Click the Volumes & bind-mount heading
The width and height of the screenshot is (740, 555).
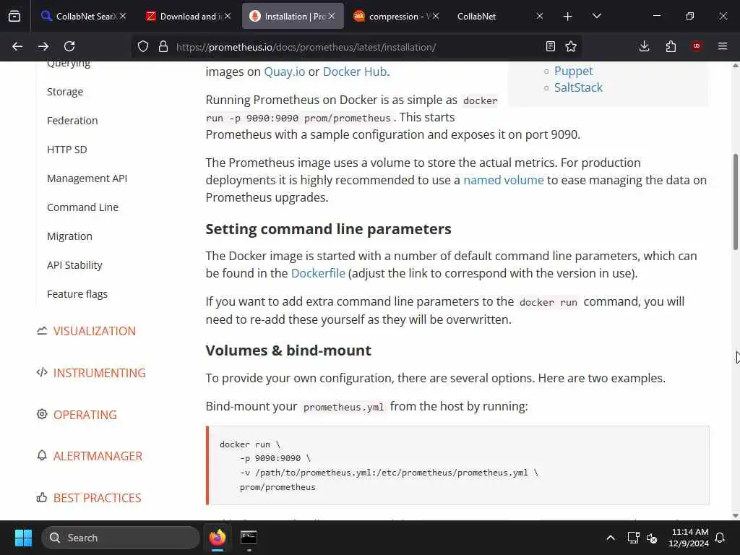click(288, 350)
